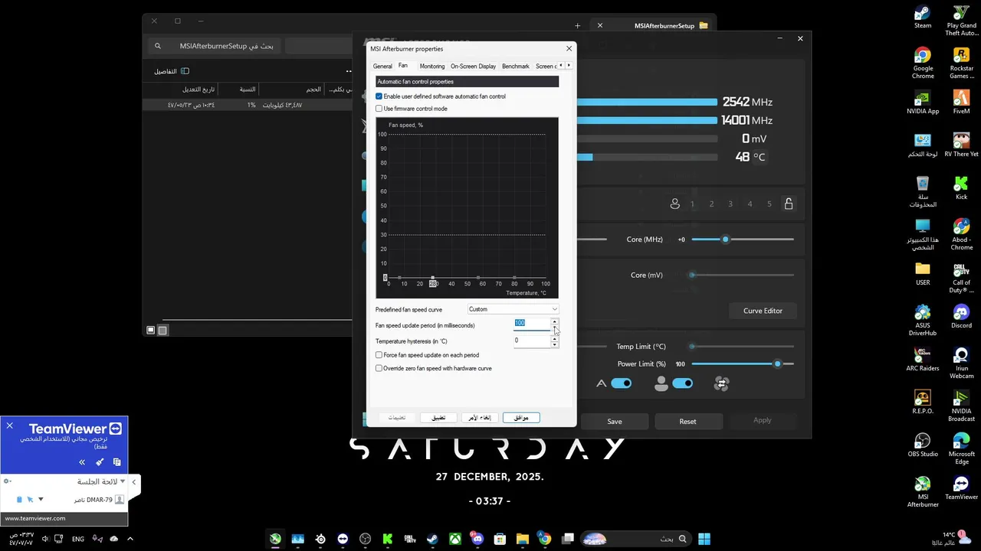This screenshot has height=551, width=981.
Task: Click the fan speed update period field
Action: click(532, 323)
